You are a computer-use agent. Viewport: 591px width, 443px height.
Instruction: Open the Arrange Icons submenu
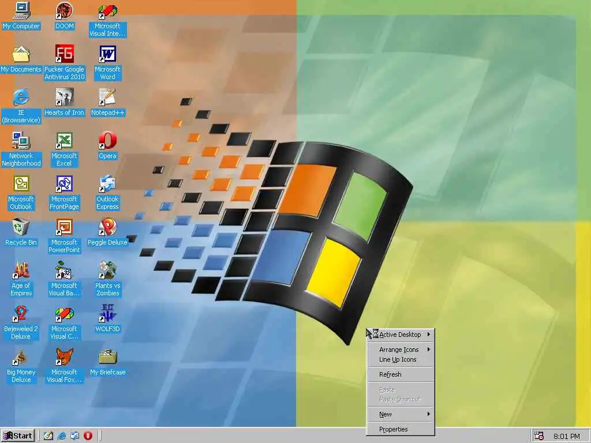(401, 350)
